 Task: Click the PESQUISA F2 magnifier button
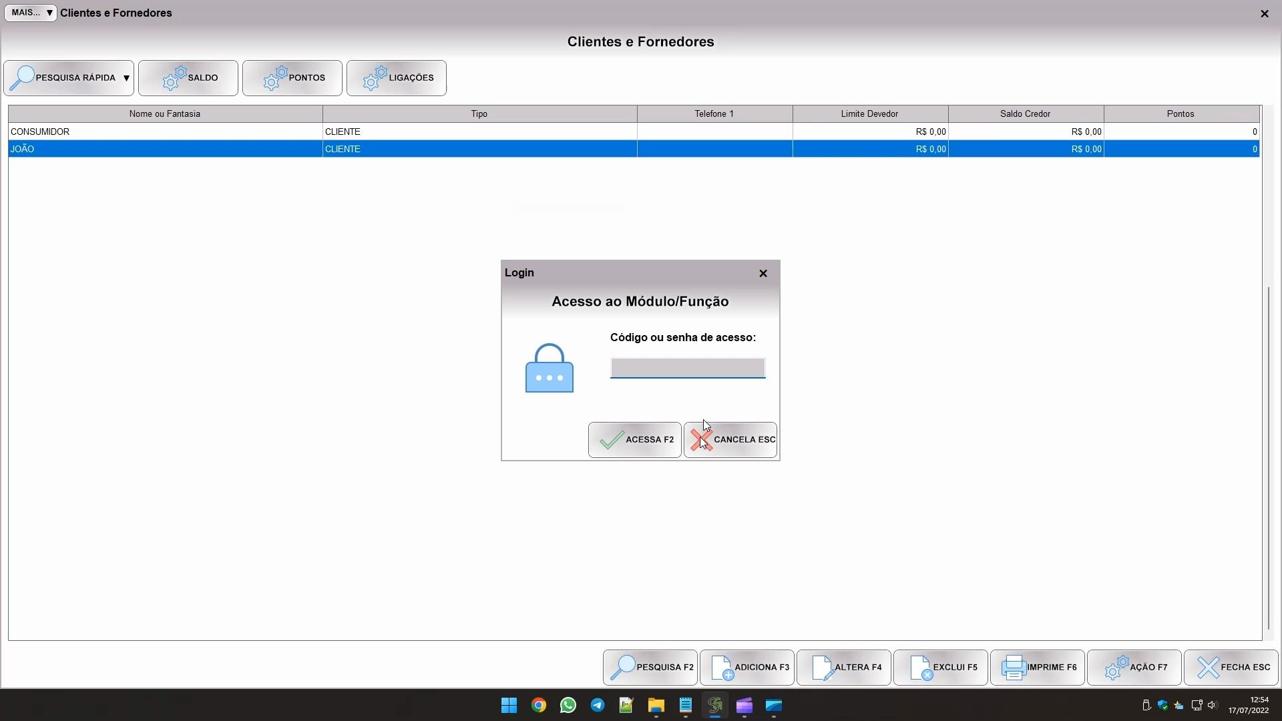650,668
